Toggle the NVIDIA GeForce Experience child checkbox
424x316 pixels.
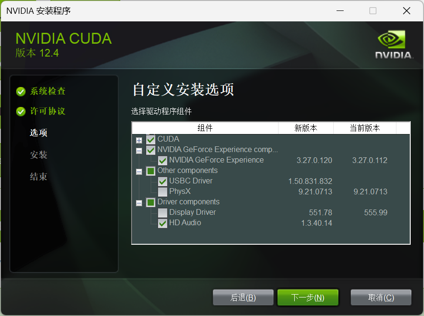(162, 161)
